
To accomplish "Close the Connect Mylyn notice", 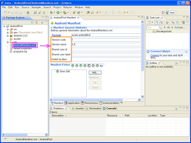I will pyautogui.click(x=186, y=52).
